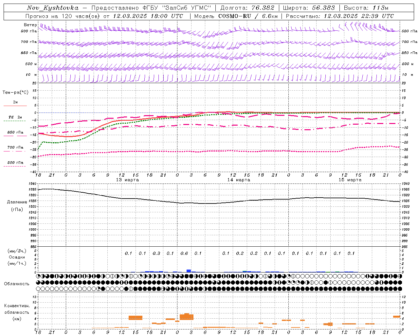This screenshot has width=419, height=335.
Task: Click the "Осадки" precipitation label
Action: tap(17, 257)
